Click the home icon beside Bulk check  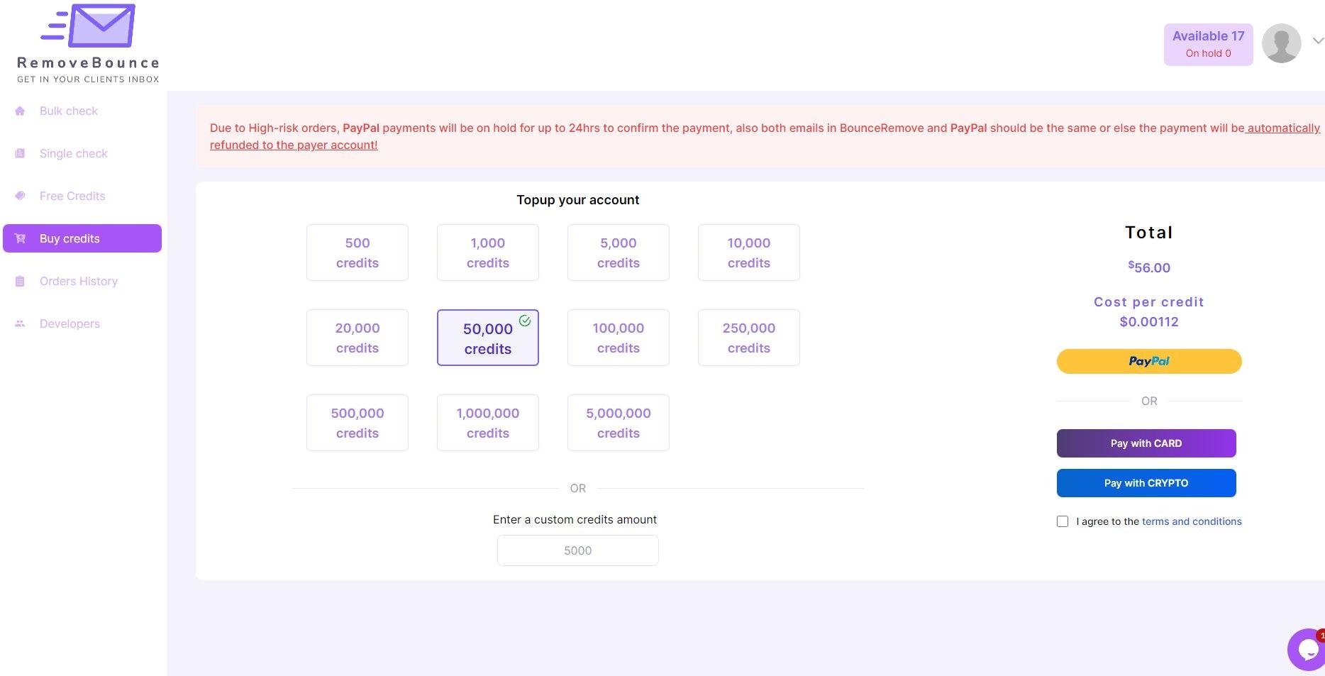[x=20, y=111]
